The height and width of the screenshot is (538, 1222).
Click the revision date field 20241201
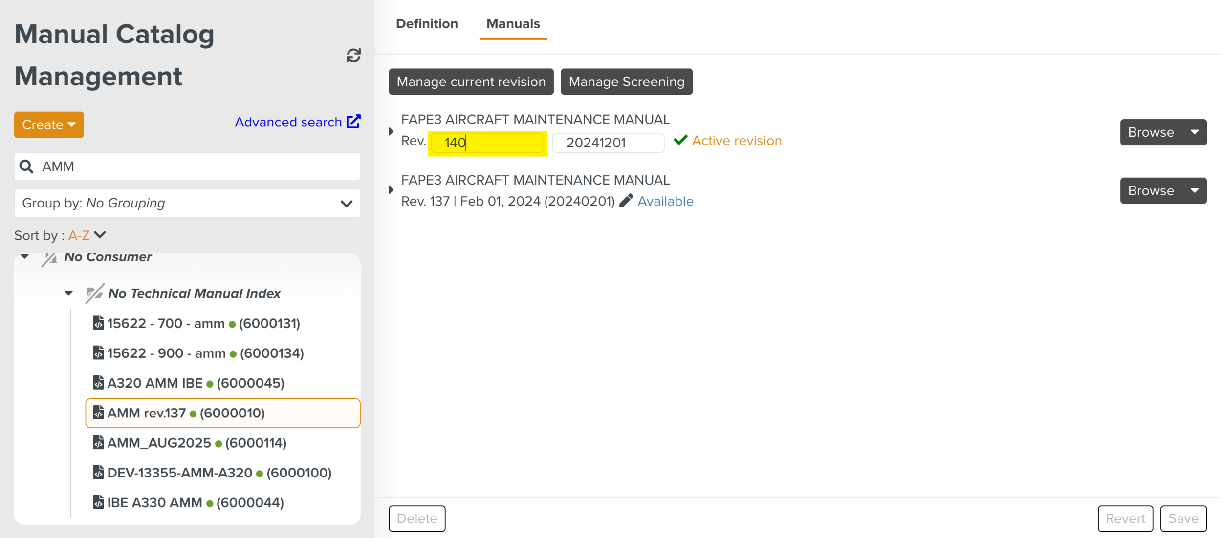(x=608, y=143)
